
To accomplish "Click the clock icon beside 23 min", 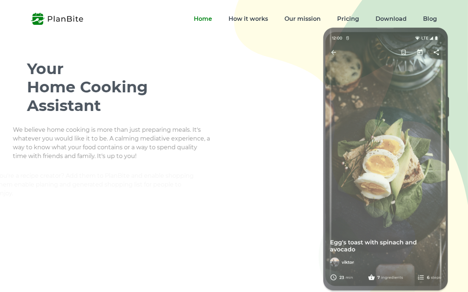I will [x=333, y=277].
